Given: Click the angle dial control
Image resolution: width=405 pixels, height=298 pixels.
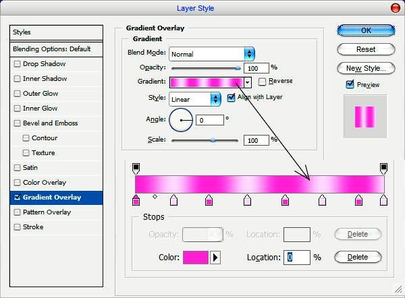Looking at the screenshot, I should click(x=180, y=120).
